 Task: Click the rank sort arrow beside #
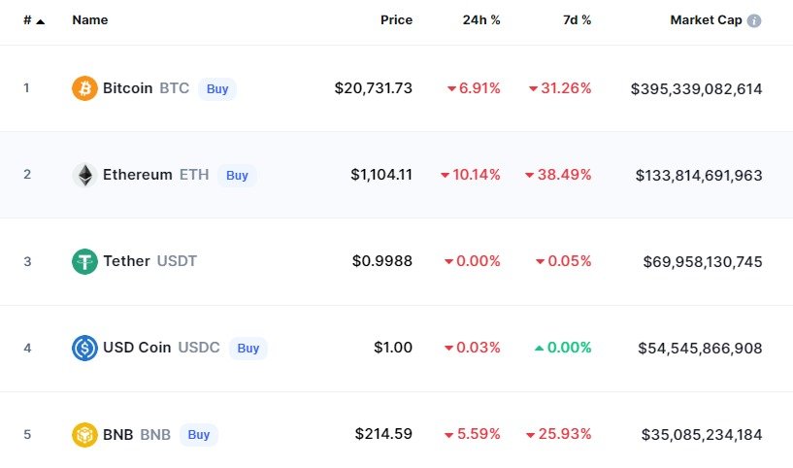click(x=41, y=21)
